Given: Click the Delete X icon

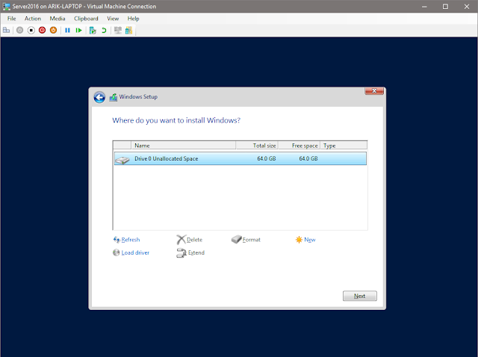Looking at the screenshot, I should [x=181, y=240].
